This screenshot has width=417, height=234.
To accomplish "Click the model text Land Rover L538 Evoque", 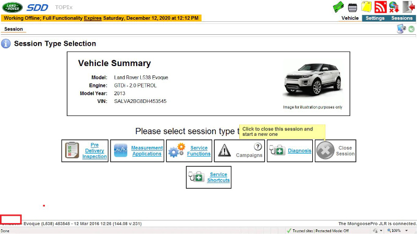I will [141, 77].
